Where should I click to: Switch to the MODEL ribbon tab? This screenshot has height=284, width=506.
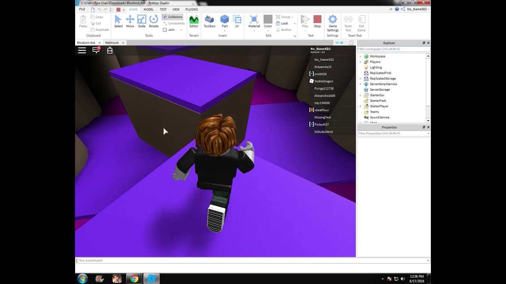149,9
